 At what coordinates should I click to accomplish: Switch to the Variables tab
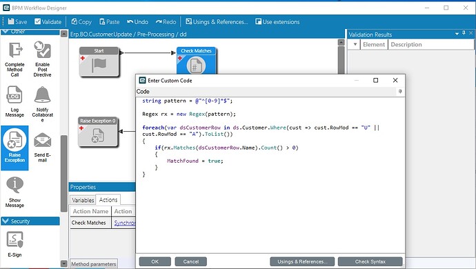click(x=83, y=200)
